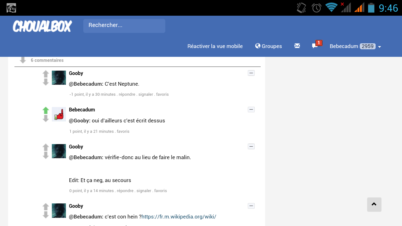
Task: Collapse Gooby's first comment with minus button
Action: (251, 73)
